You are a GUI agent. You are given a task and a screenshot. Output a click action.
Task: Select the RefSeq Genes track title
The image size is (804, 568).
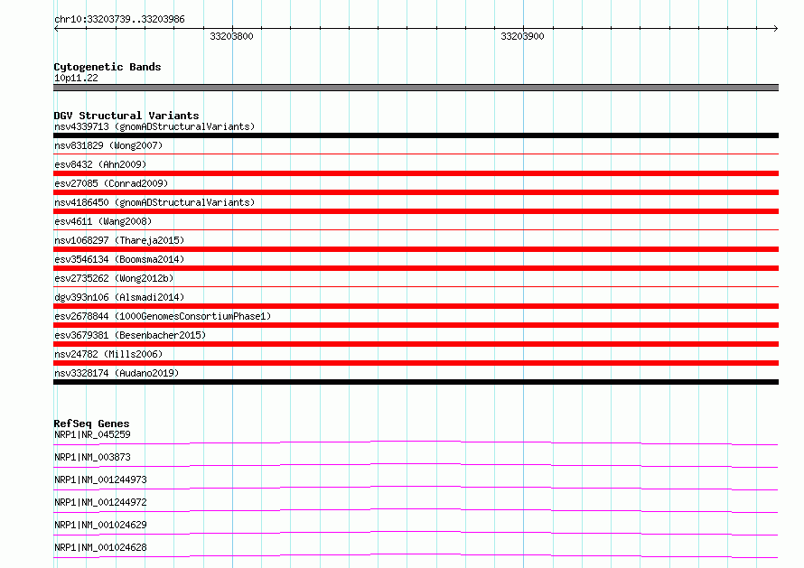click(x=91, y=424)
